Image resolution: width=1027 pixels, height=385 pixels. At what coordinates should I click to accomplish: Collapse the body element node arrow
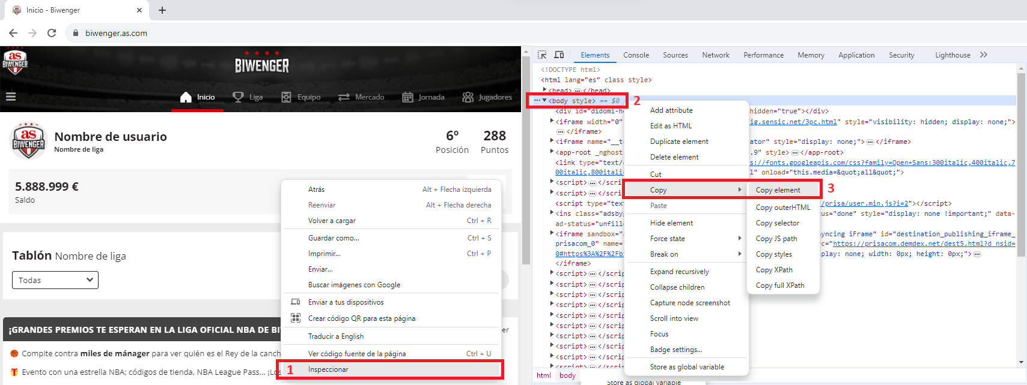pos(544,101)
